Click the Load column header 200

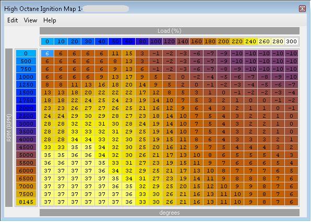223,41
